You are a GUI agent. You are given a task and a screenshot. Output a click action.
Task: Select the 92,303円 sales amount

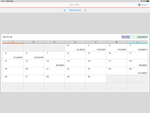81,50
